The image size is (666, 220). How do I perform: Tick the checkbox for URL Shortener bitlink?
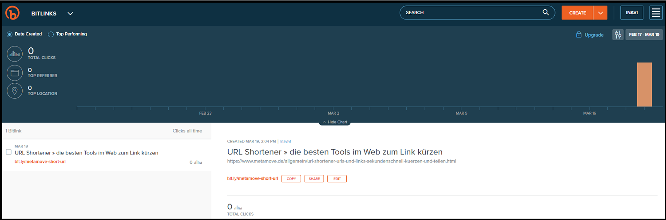pos(8,152)
